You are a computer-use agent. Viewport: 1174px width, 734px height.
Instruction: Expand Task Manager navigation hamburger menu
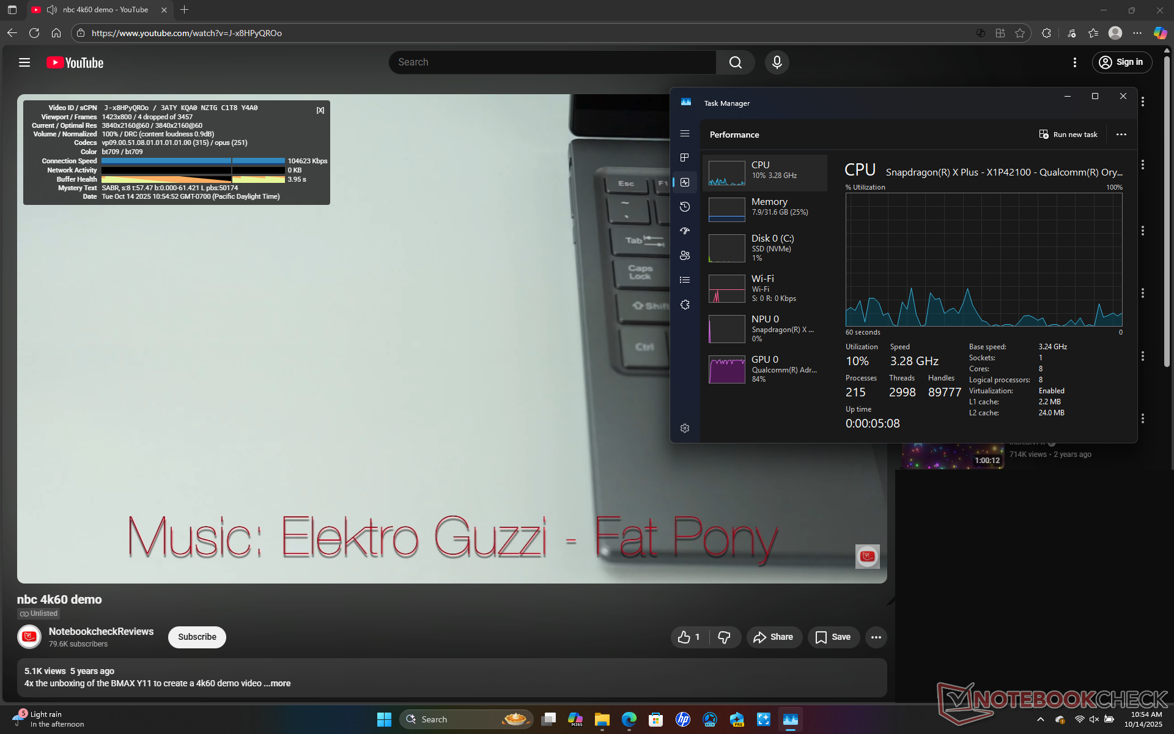tap(685, 133)
